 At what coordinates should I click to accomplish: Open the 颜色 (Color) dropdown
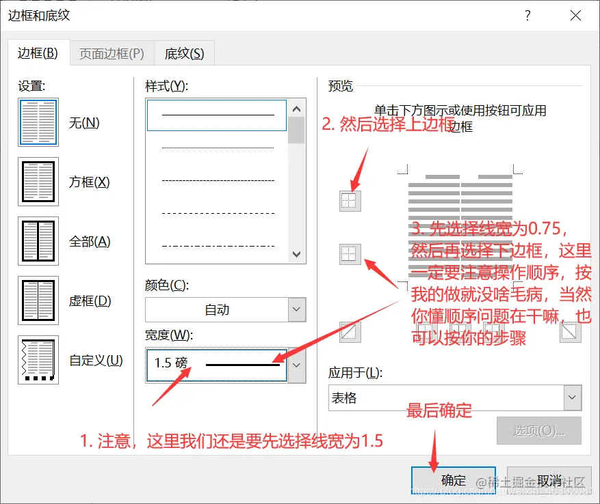[298, 309]
